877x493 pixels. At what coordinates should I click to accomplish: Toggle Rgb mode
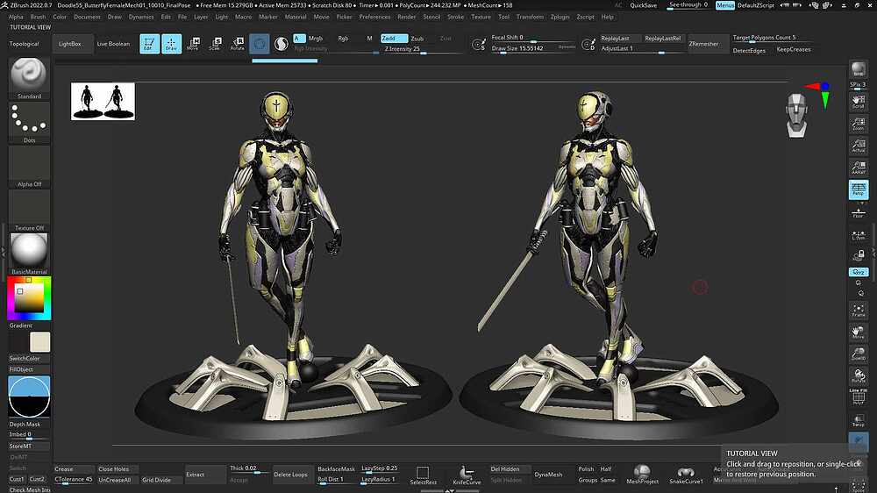(x=343, y=38)
